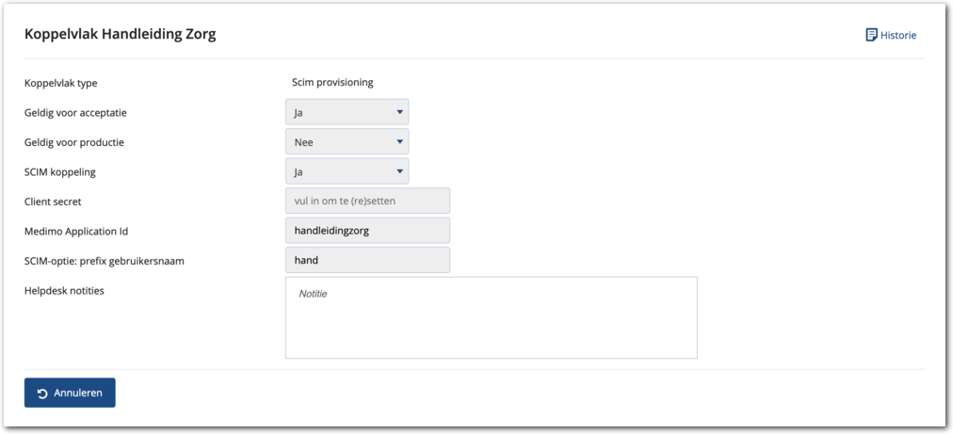Open the SCIM koppeling combo box

point(347,171)
